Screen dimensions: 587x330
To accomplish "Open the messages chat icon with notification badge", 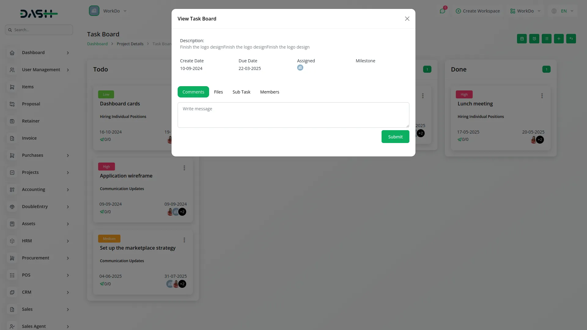I will (x=442, y=11).
